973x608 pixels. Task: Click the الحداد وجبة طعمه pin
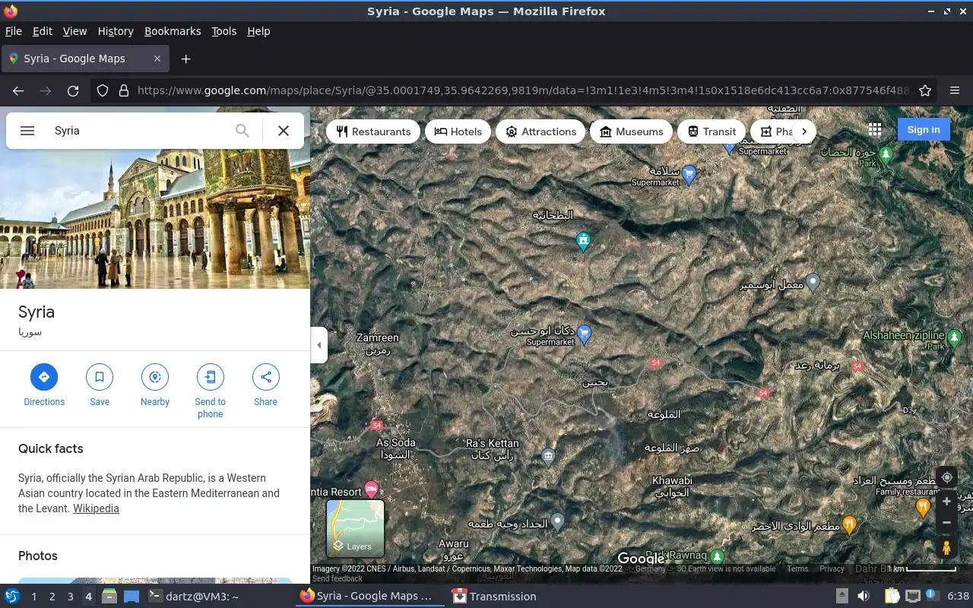click(x=558, y=522)
